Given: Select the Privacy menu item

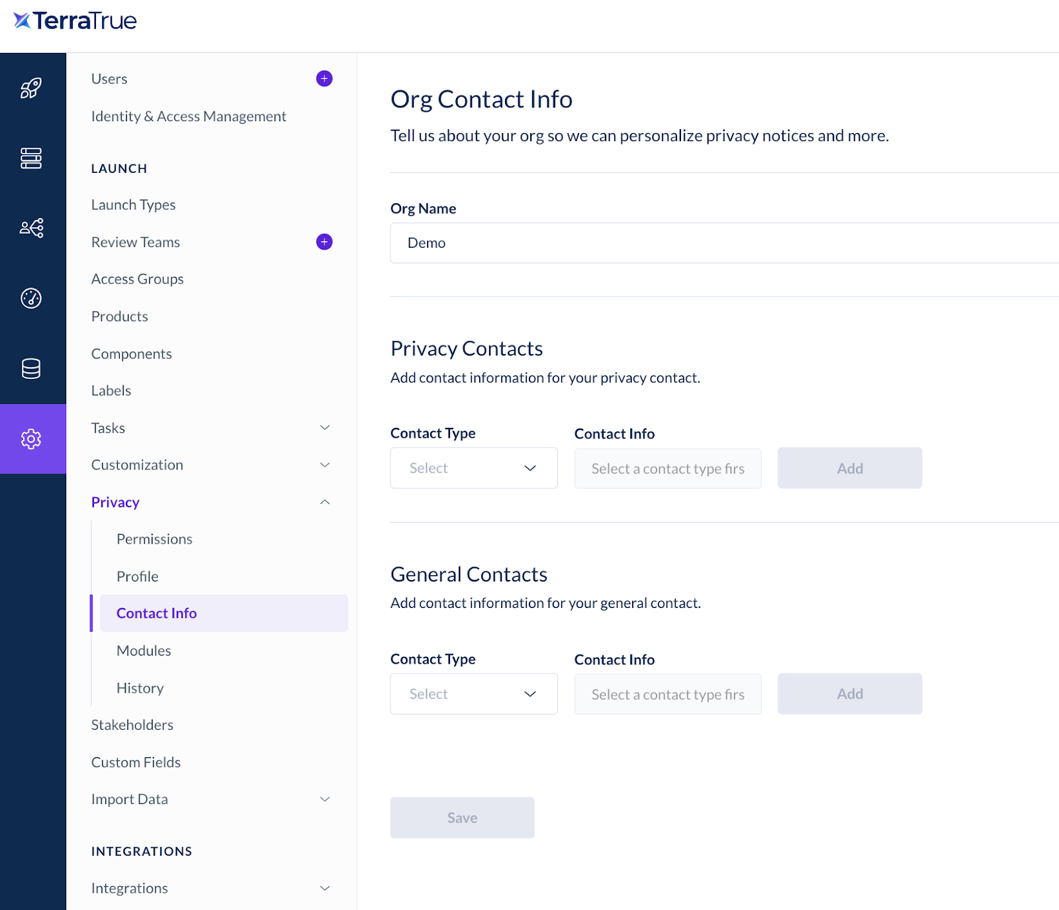Looking at the screenshot, I should point(115,502).
